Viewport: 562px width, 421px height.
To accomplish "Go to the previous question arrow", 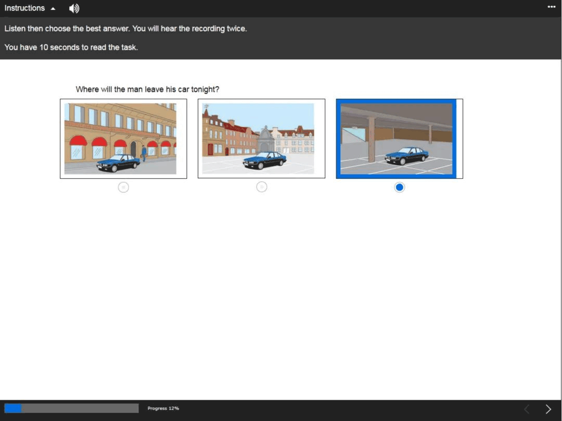I will [527, 409].
